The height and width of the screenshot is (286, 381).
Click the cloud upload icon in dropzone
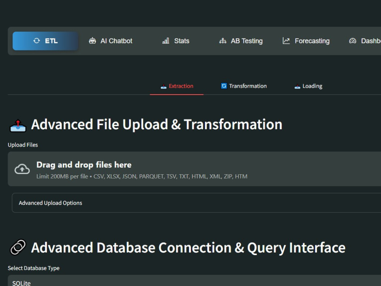[22, 169]
